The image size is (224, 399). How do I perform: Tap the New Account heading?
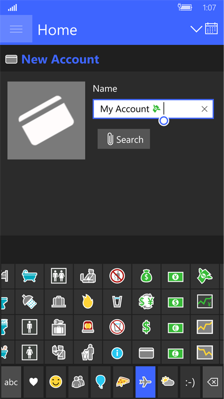(60, 59)
